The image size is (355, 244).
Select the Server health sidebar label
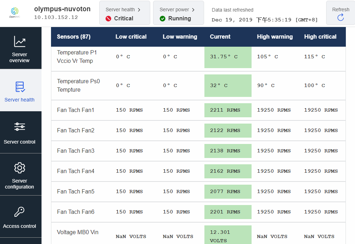point(20,100)
